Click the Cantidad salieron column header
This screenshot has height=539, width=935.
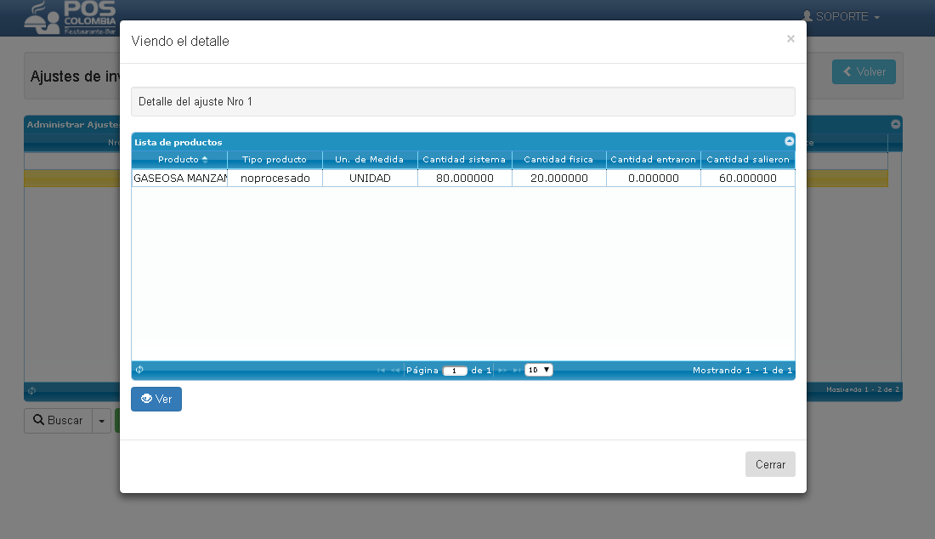point(748,159)
